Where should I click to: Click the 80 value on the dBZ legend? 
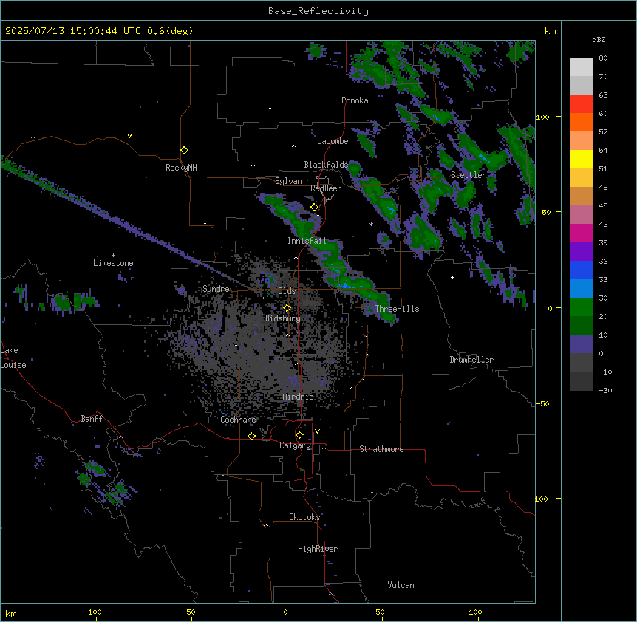tap(603, 58)
